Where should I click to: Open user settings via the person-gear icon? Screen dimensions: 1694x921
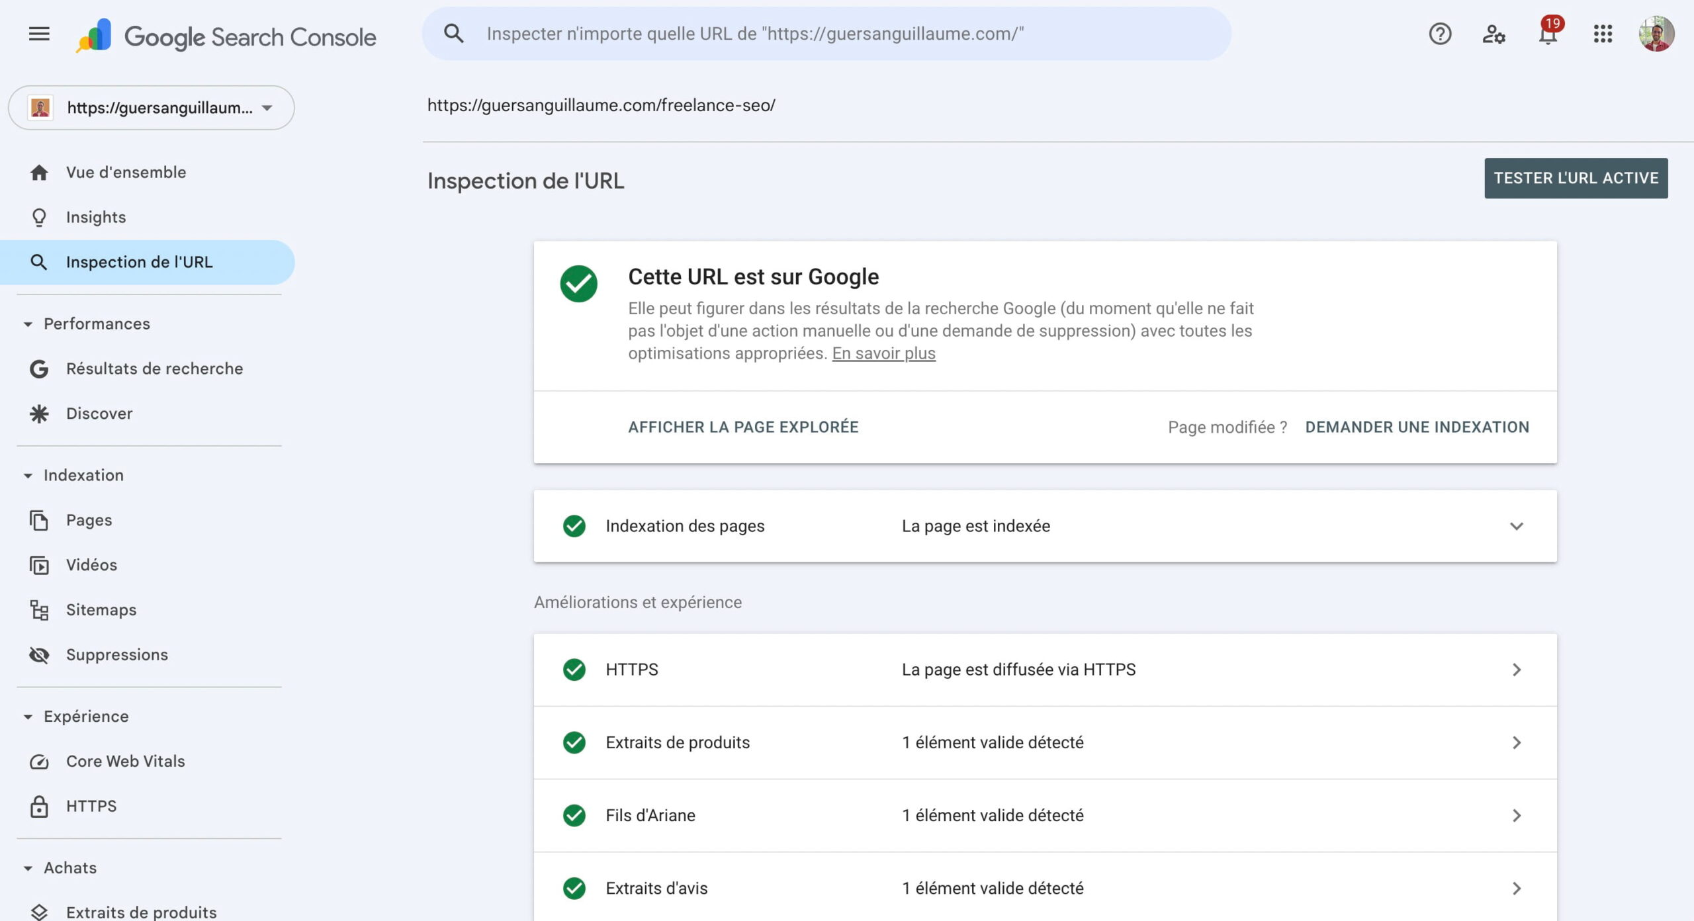1493,34
